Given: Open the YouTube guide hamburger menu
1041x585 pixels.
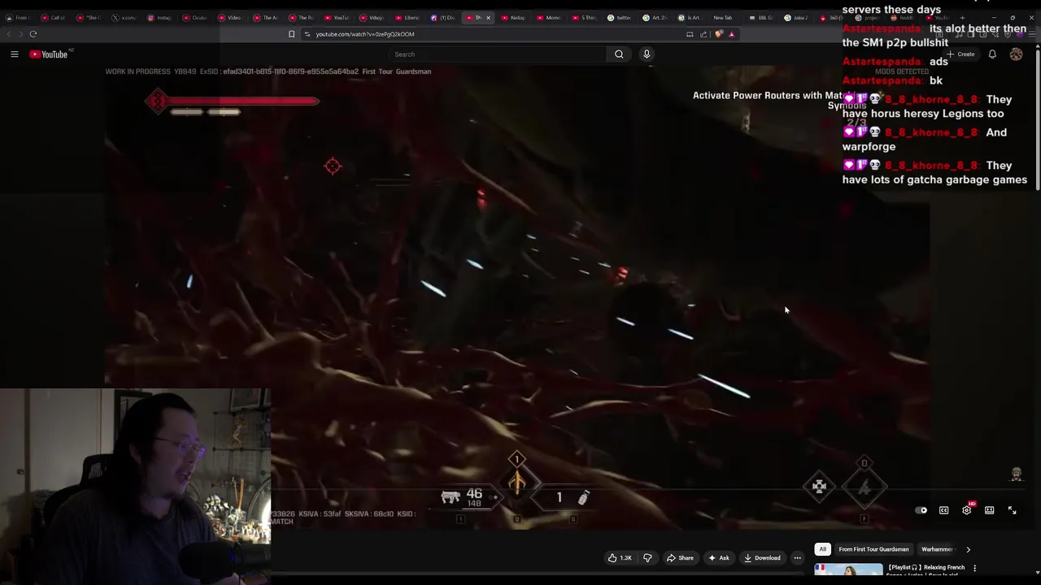Looking at the screenshot, I should coord(14,54).
